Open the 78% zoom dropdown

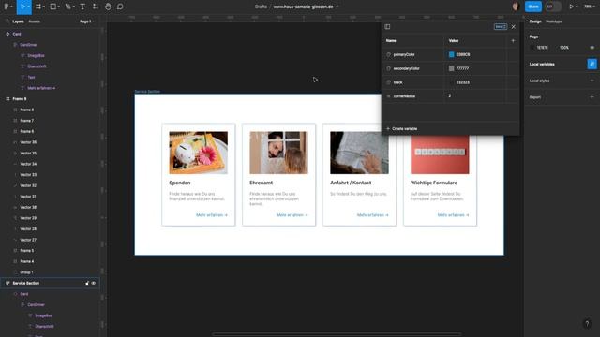click(589, 7)
